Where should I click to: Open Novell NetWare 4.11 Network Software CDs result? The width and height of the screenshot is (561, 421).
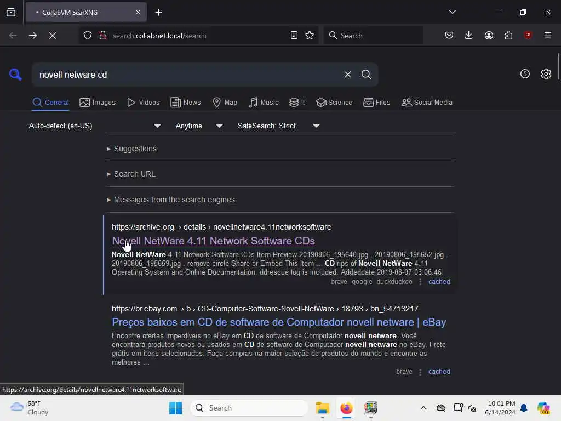(213, 241)
